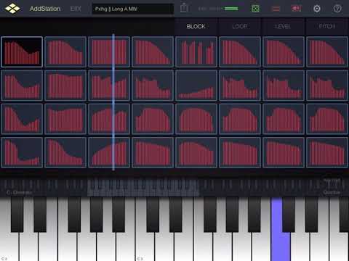Switch to the BLOCK tab

[196, 26]
